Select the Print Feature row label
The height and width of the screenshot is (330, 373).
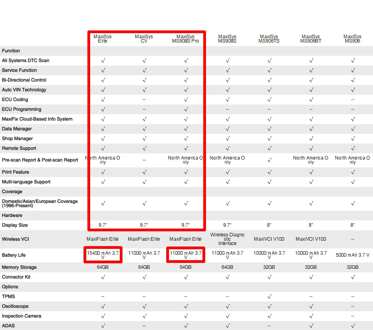[x=16, y=172]
